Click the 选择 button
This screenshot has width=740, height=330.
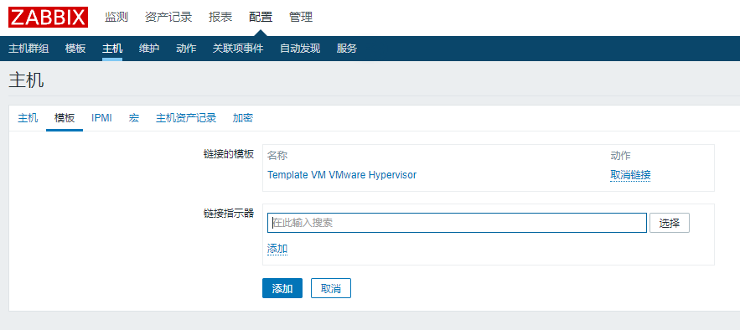click(x=670, y=223)
